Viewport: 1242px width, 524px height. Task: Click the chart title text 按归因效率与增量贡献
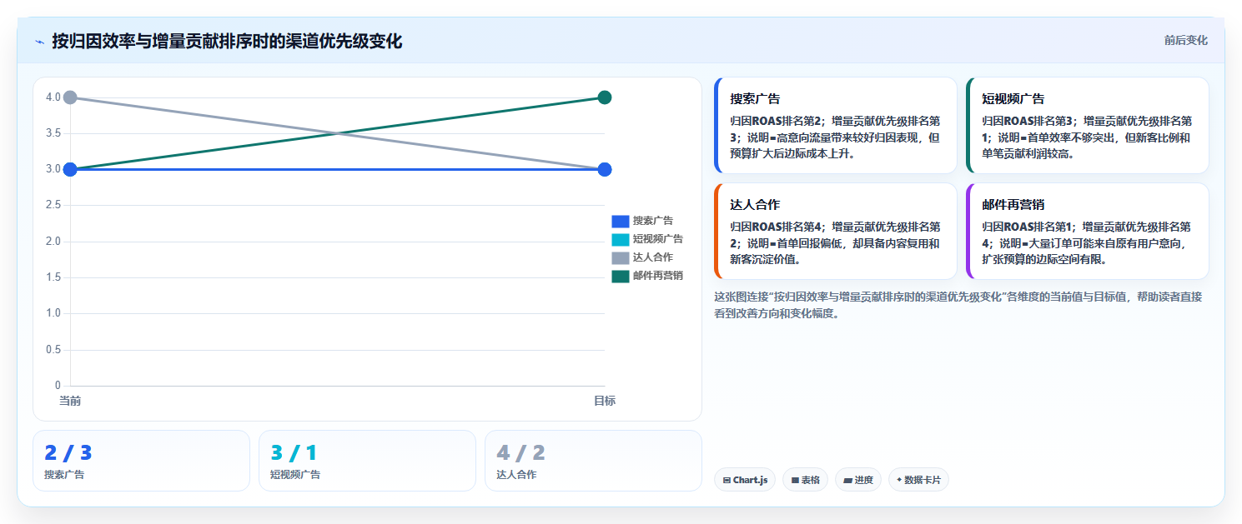pos(227,41)
